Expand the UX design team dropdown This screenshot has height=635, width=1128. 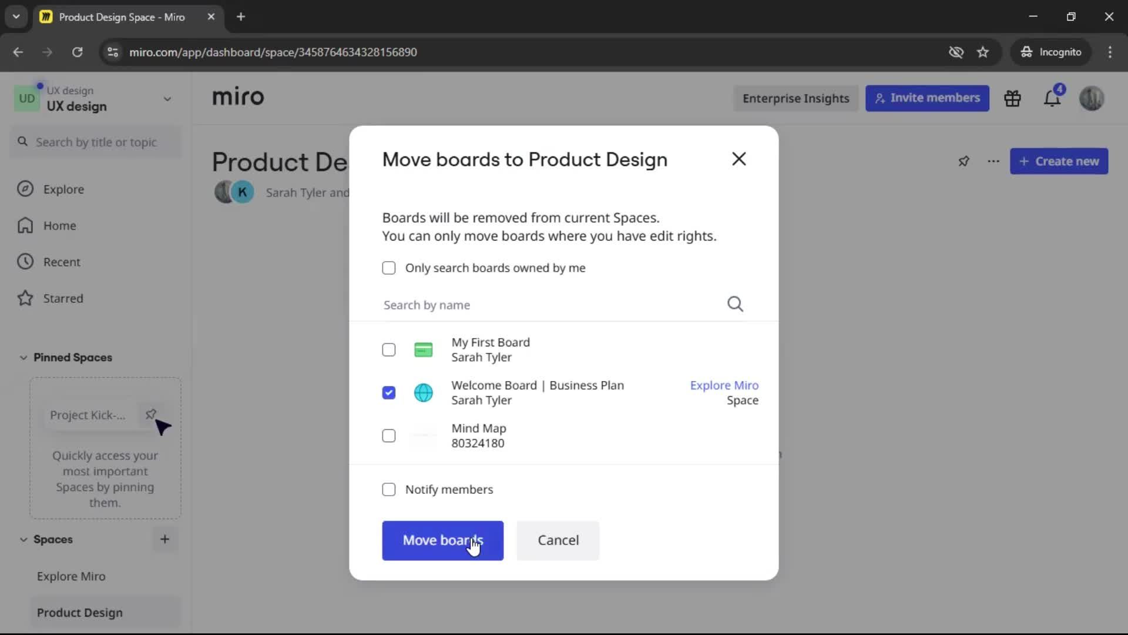coord(167,99)
